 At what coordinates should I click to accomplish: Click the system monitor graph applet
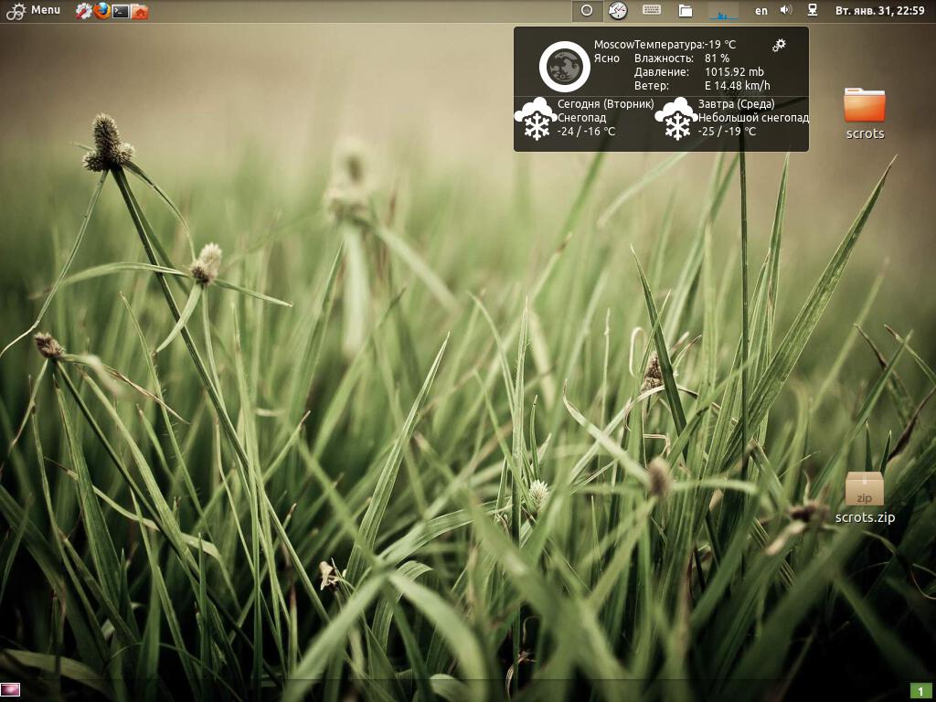pos(723,11)
